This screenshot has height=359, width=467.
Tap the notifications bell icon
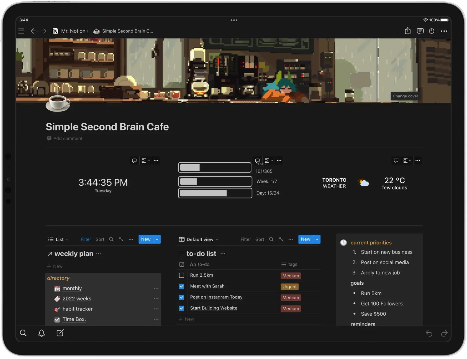(x=42, y=333)
